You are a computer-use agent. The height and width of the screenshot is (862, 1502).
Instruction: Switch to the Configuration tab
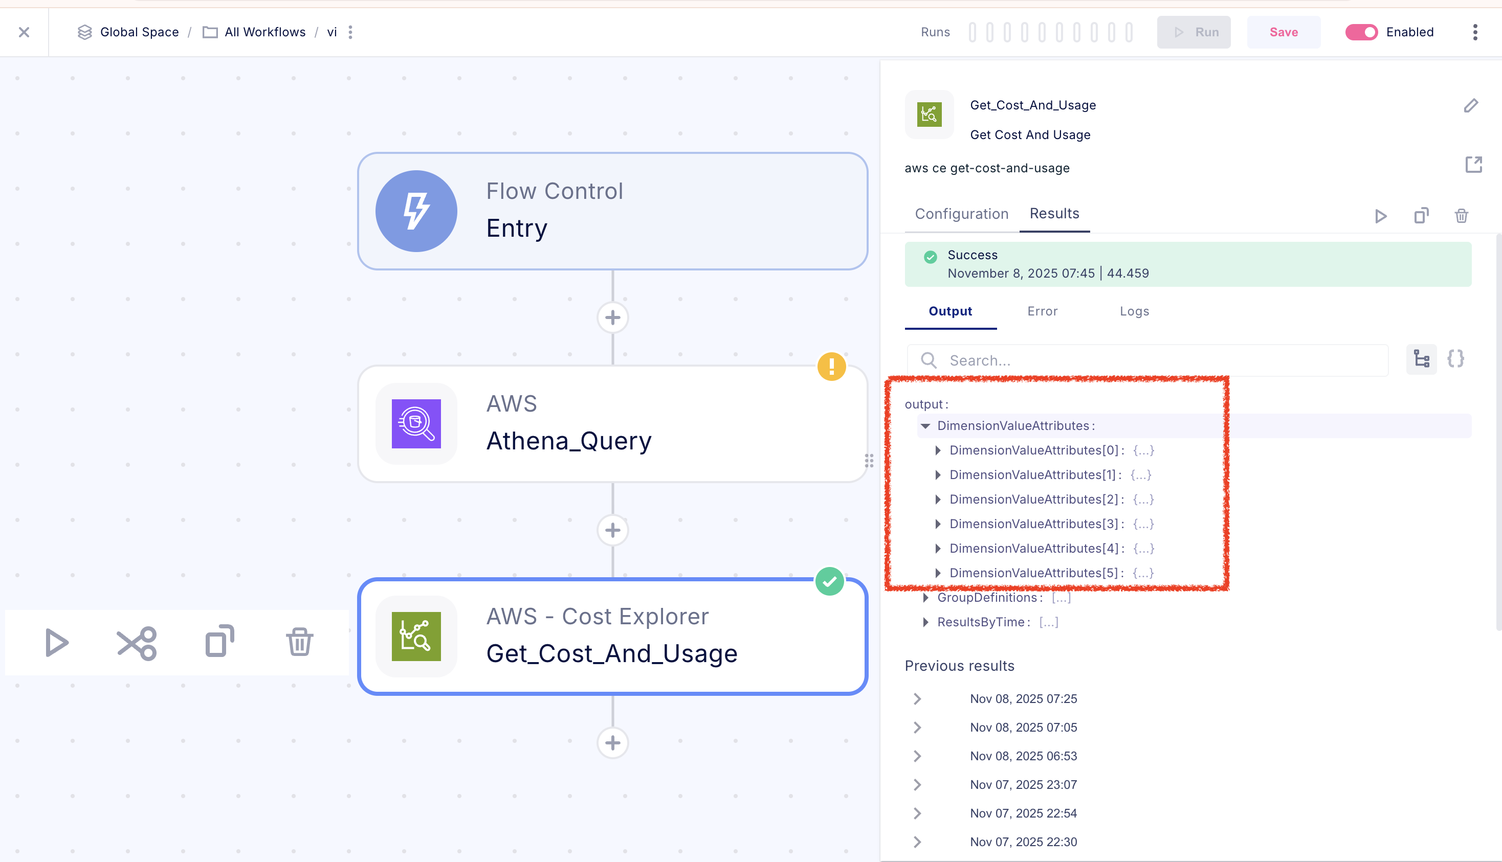pyautogui.click(x=961, y=214)
